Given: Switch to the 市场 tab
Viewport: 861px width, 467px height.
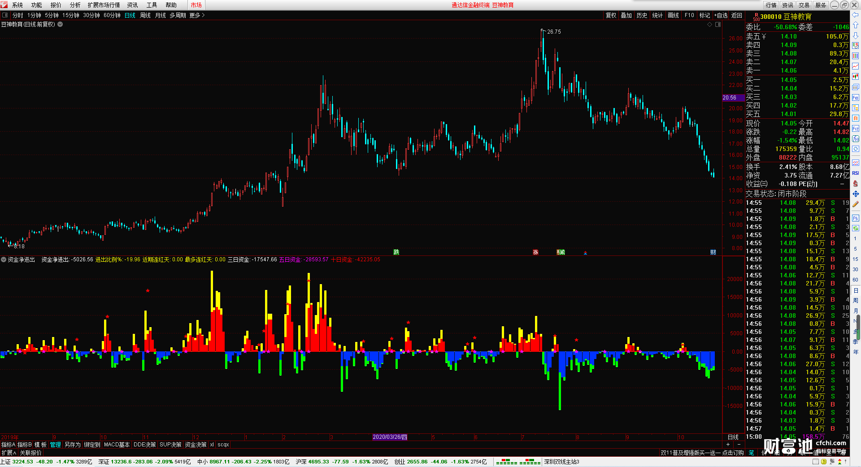Looking at the screenshot, I should (196, 5).
